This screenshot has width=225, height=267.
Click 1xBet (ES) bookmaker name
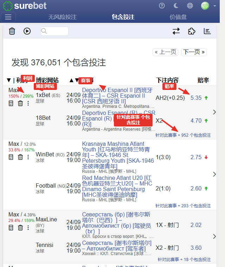point(48,95)
